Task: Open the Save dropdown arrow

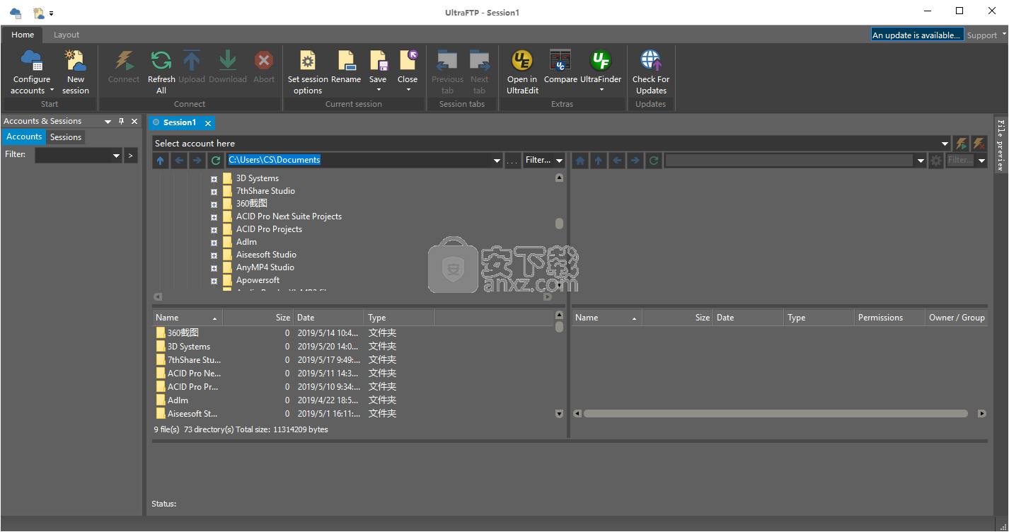Action: point(379,90)
